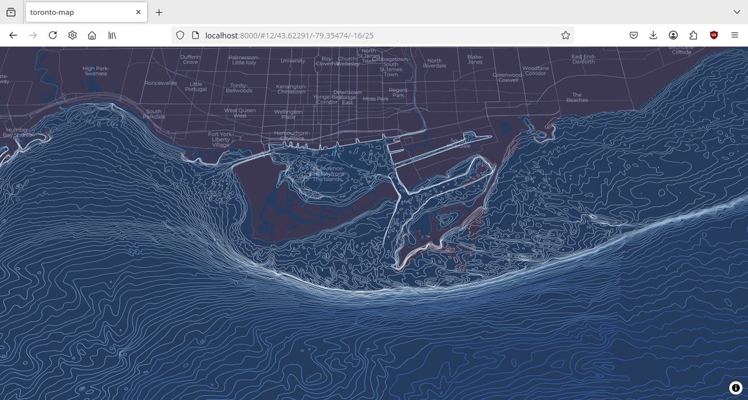Click the Regent Park map label
748x400 pixels.
(398, 93)
